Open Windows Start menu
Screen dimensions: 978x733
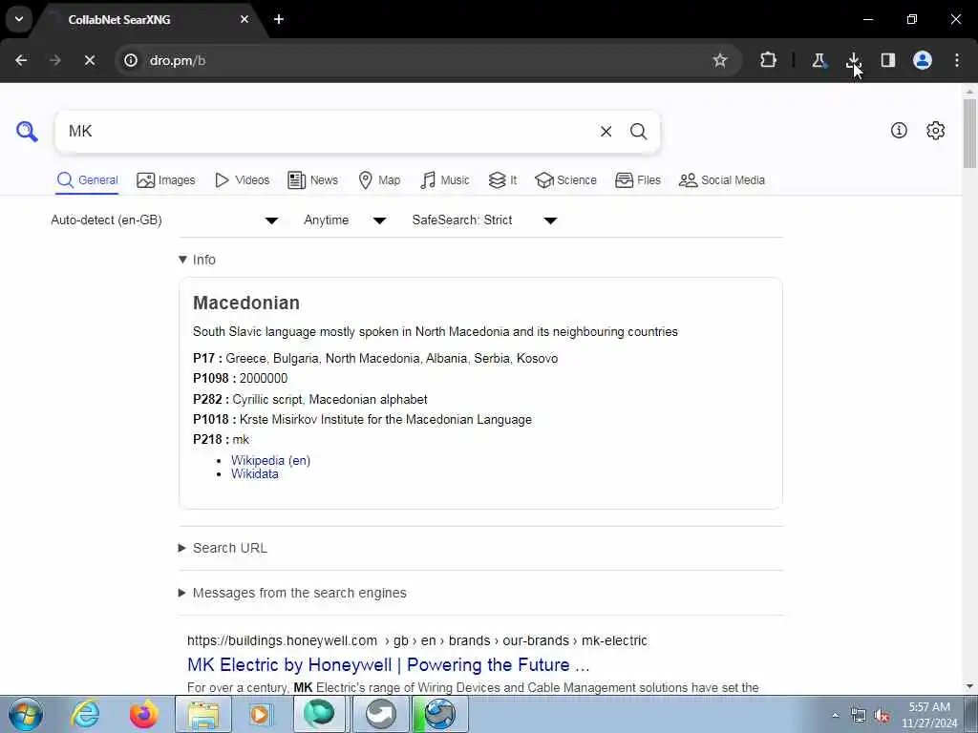pyautogui.click(x=26, y=714)
